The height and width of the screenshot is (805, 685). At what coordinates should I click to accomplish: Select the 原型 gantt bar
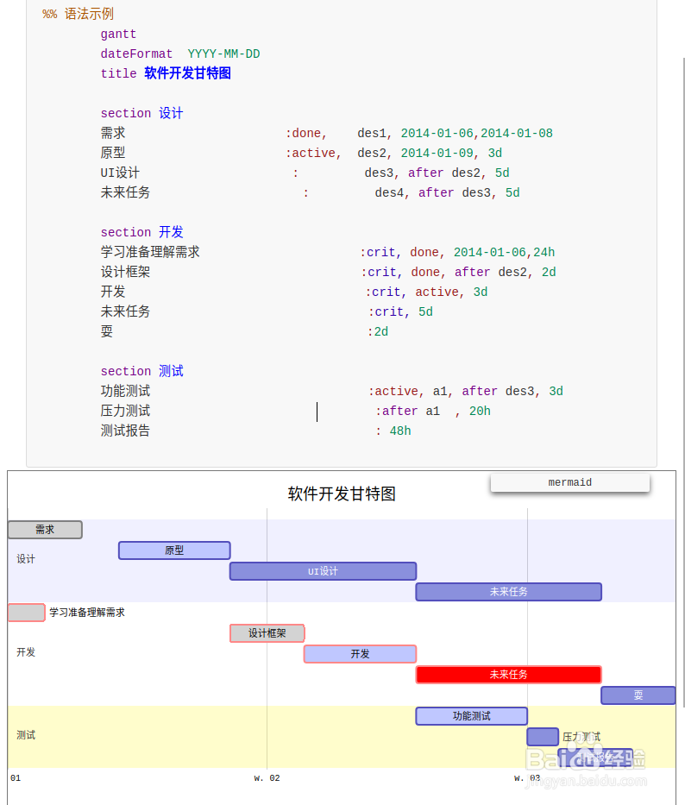click(174, 550)
